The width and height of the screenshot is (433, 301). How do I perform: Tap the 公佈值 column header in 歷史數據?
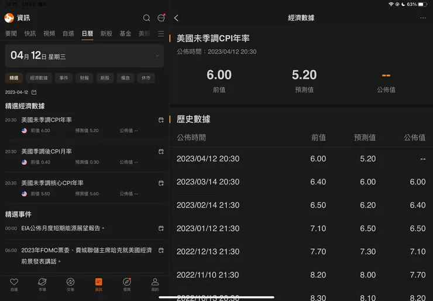click(x=414, y=138)
